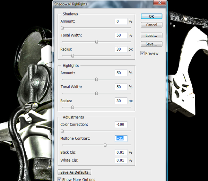Click the Highlights Tonal Width field
Viewport: 208px width, 181px height.
(121, 87)
